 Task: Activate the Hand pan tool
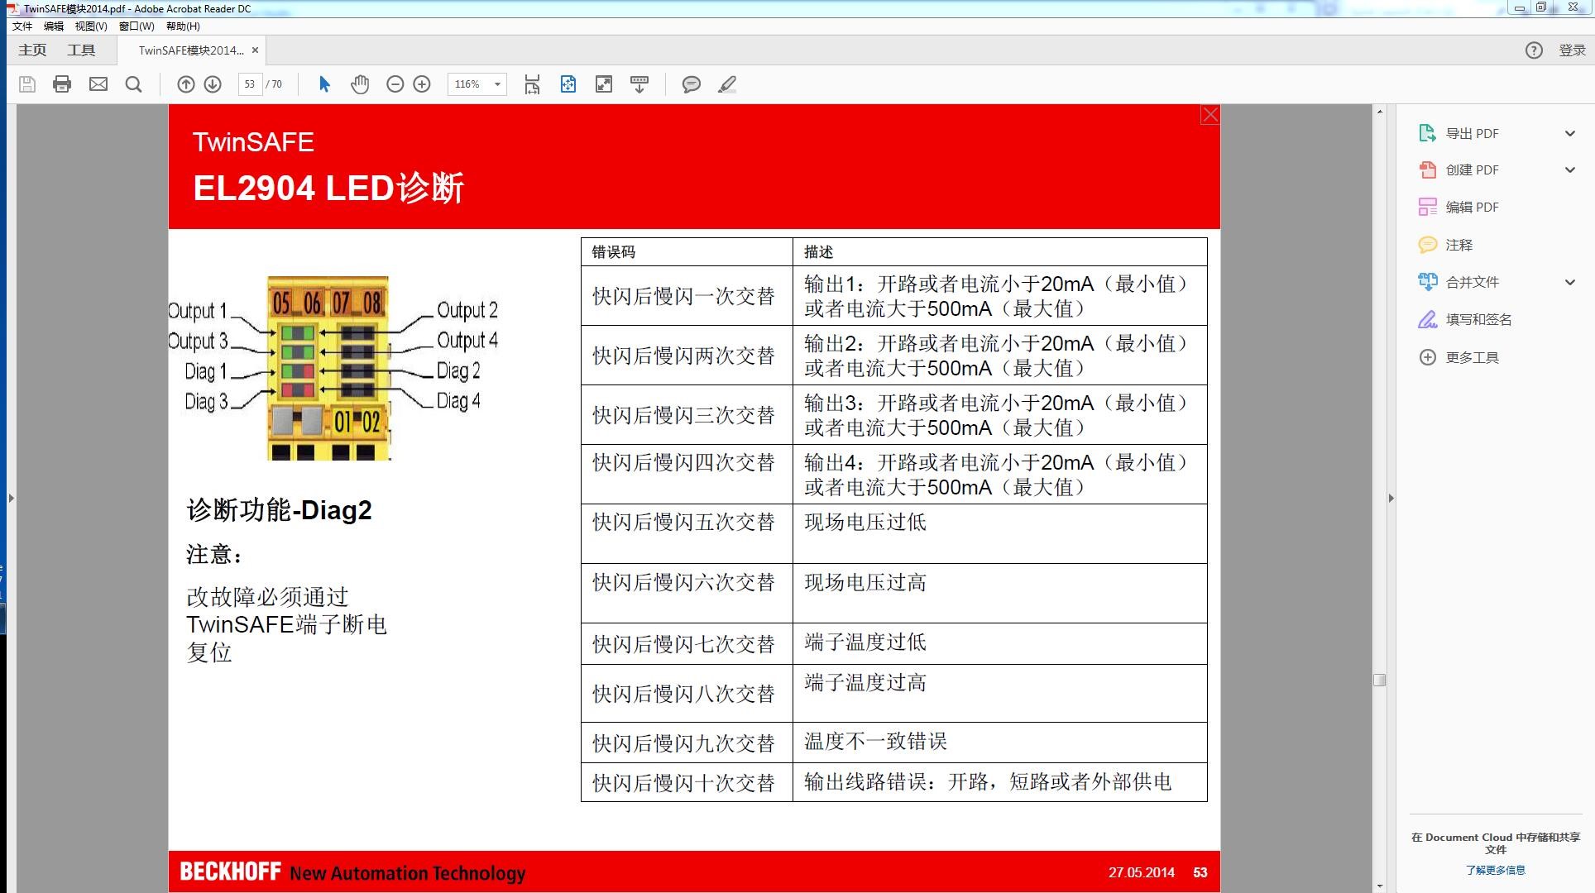360,84
